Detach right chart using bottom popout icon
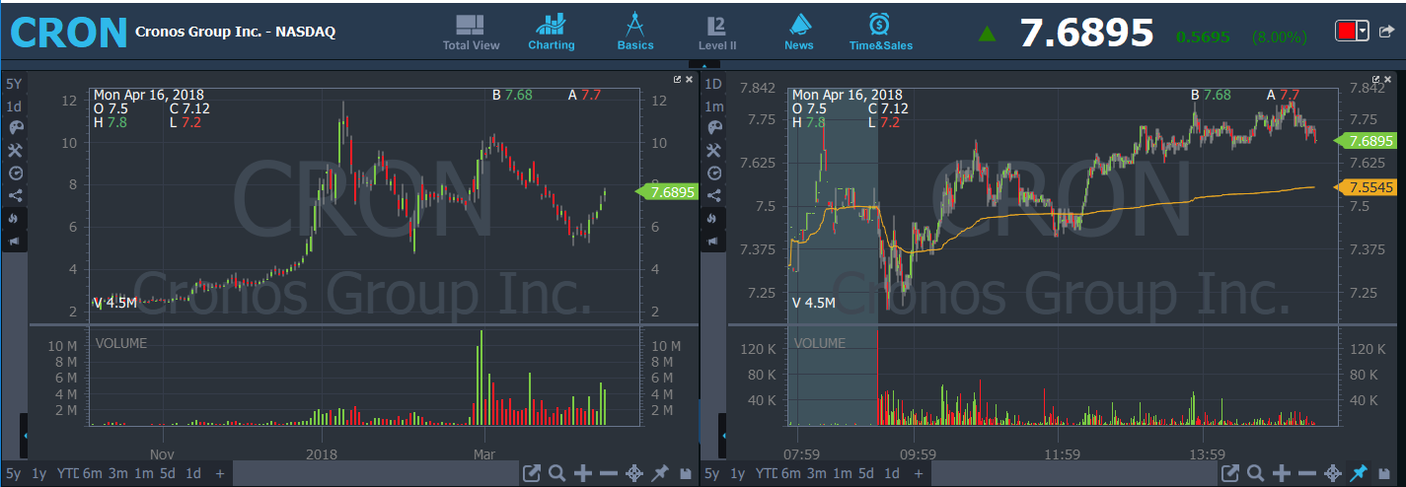Viewport: 1406px width, 487px height. pos(1230,473)
